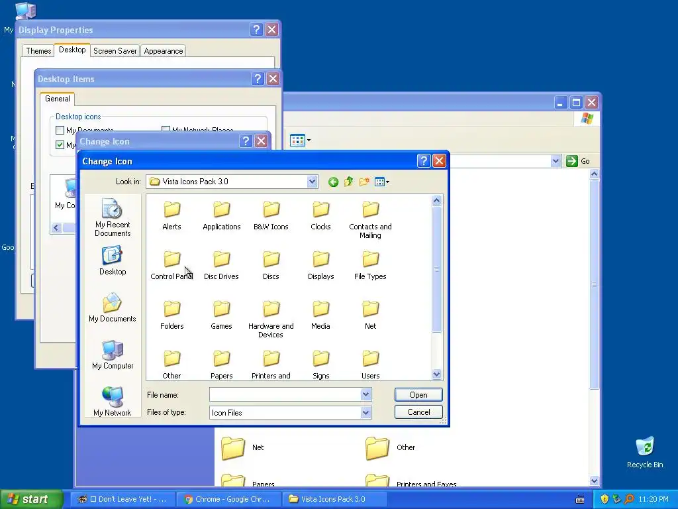
Task: Switch to the Appearance tab
Action: click(164, 50)
